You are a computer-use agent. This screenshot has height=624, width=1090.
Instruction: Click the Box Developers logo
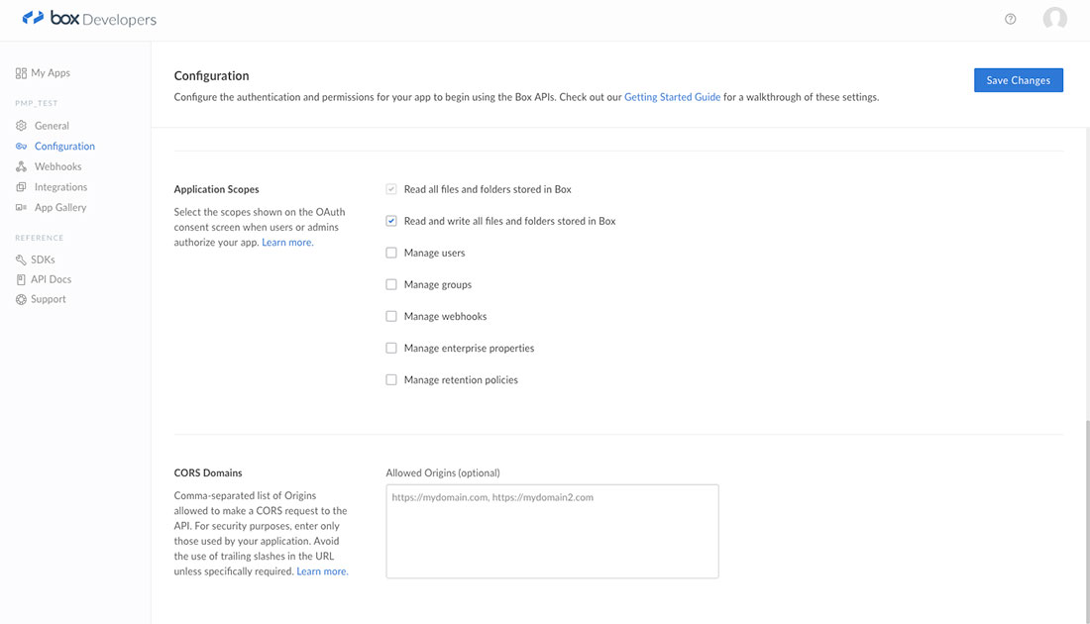(x=89, y=19)
